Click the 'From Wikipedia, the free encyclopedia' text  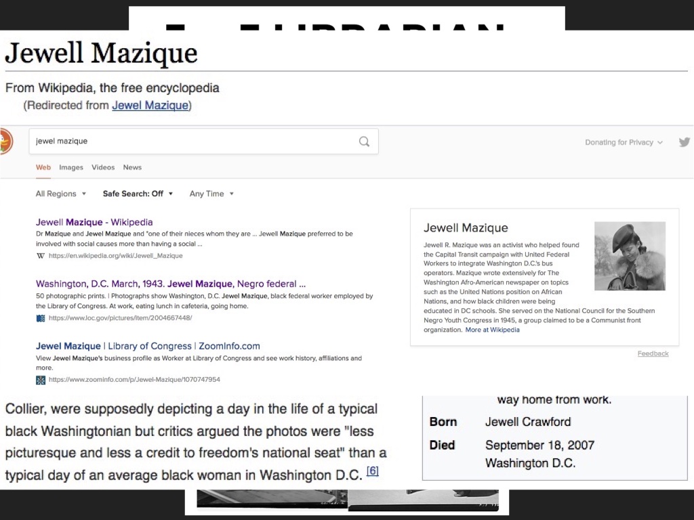click(113, 88)
